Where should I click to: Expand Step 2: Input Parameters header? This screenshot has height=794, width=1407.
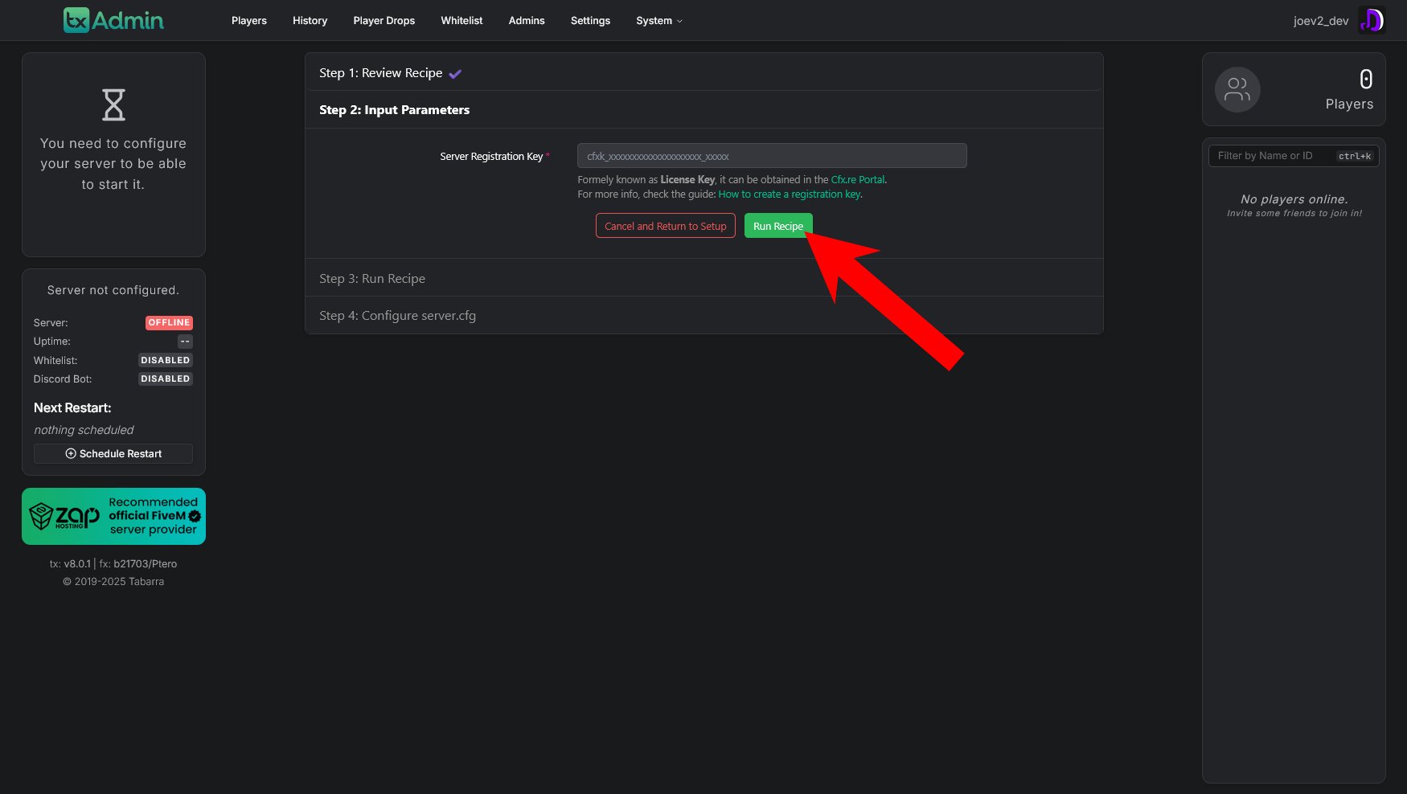[x=703, y=110]
